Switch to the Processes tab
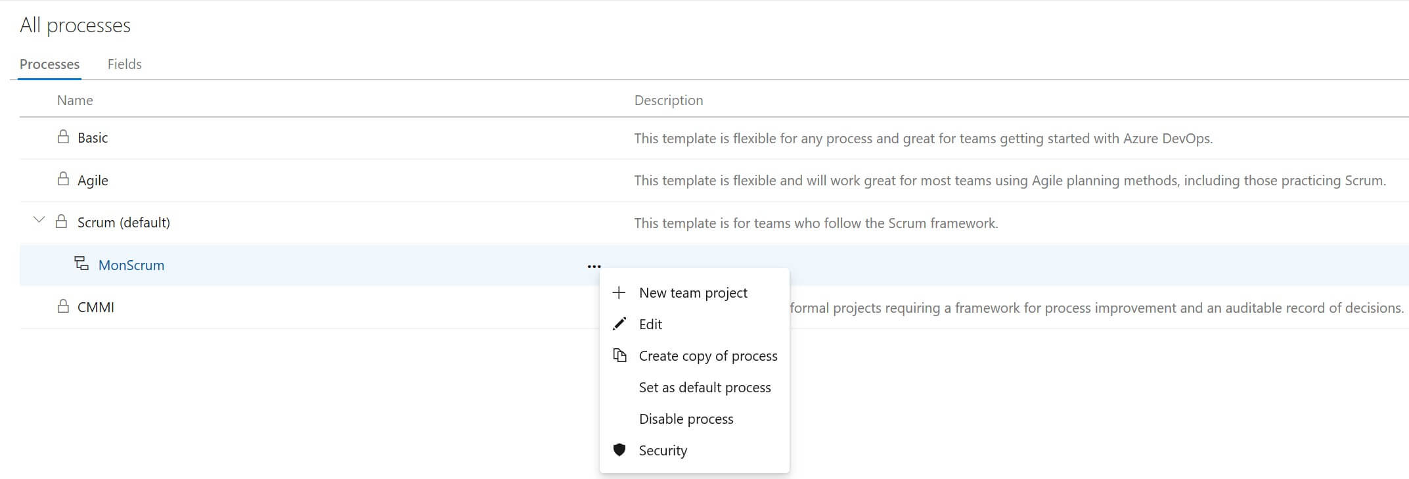 pos(49,64)
